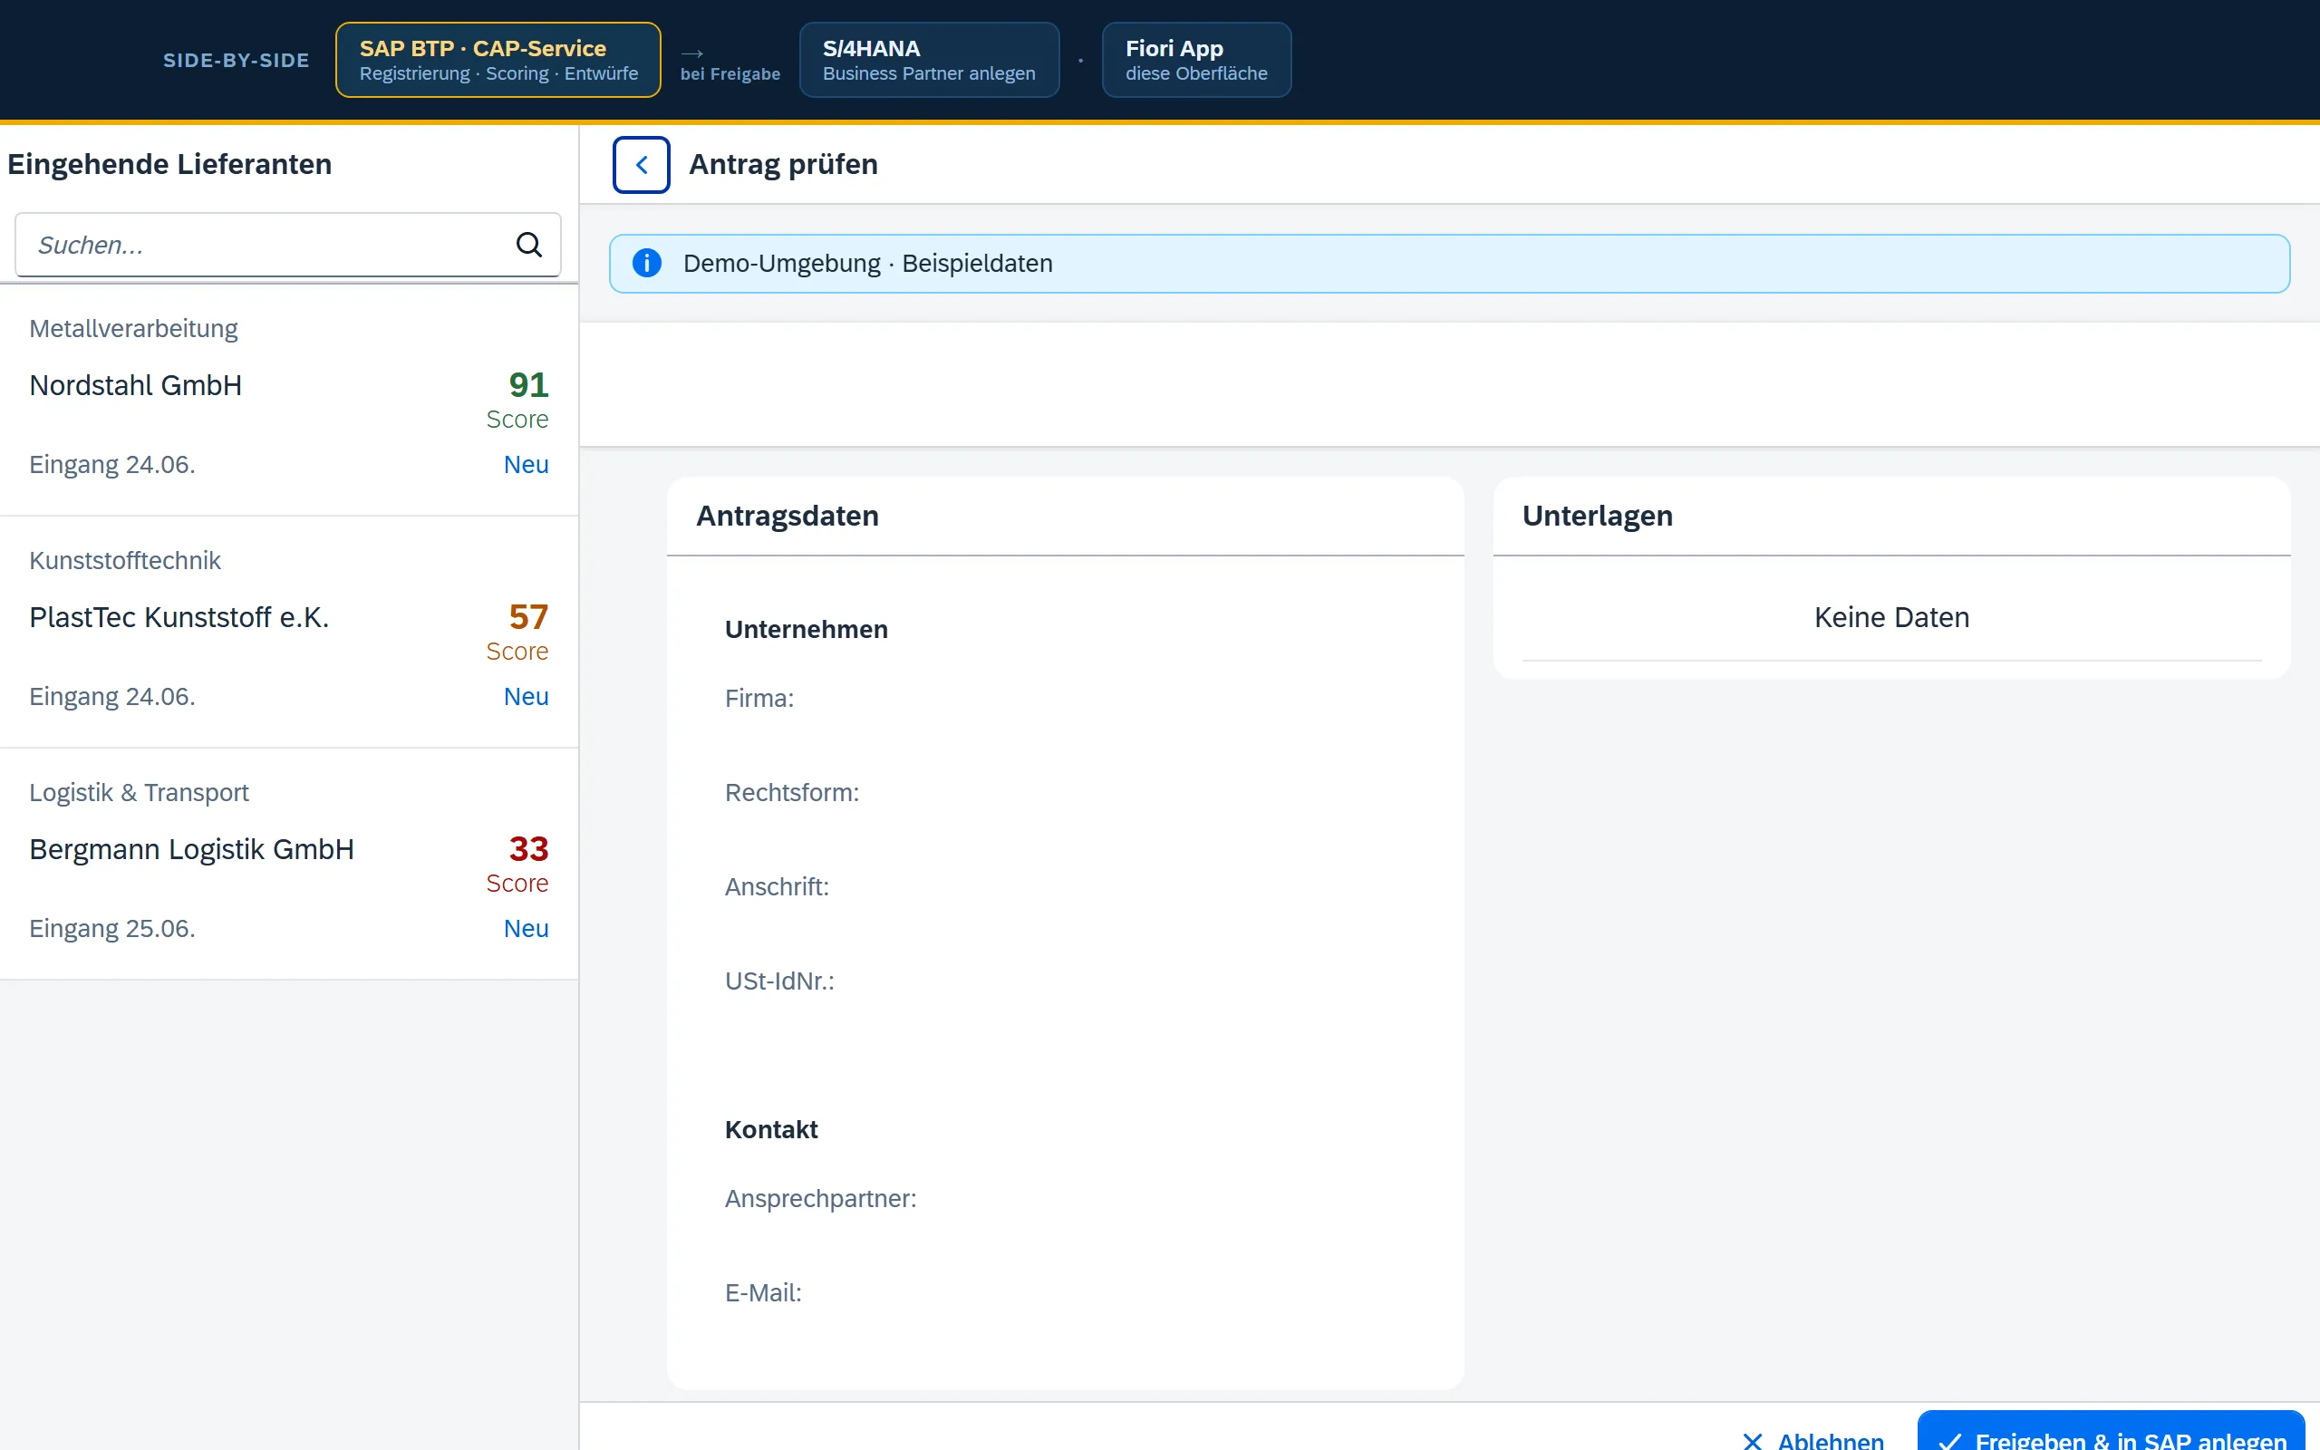
Task: Click the Rechtsform: field label
Action: [x=792, y=792]
